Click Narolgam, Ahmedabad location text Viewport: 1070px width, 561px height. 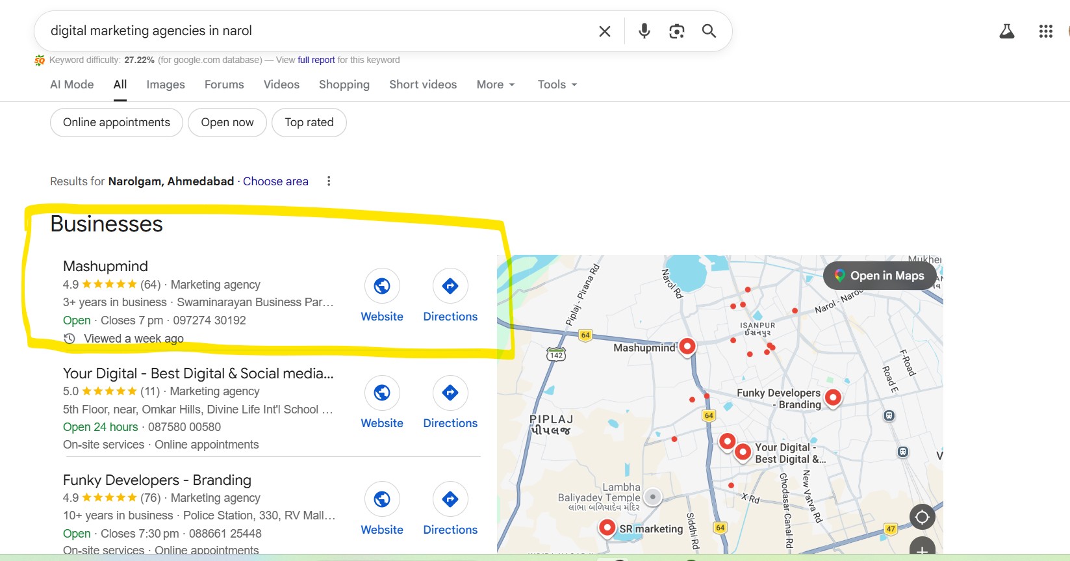point(171,181)
